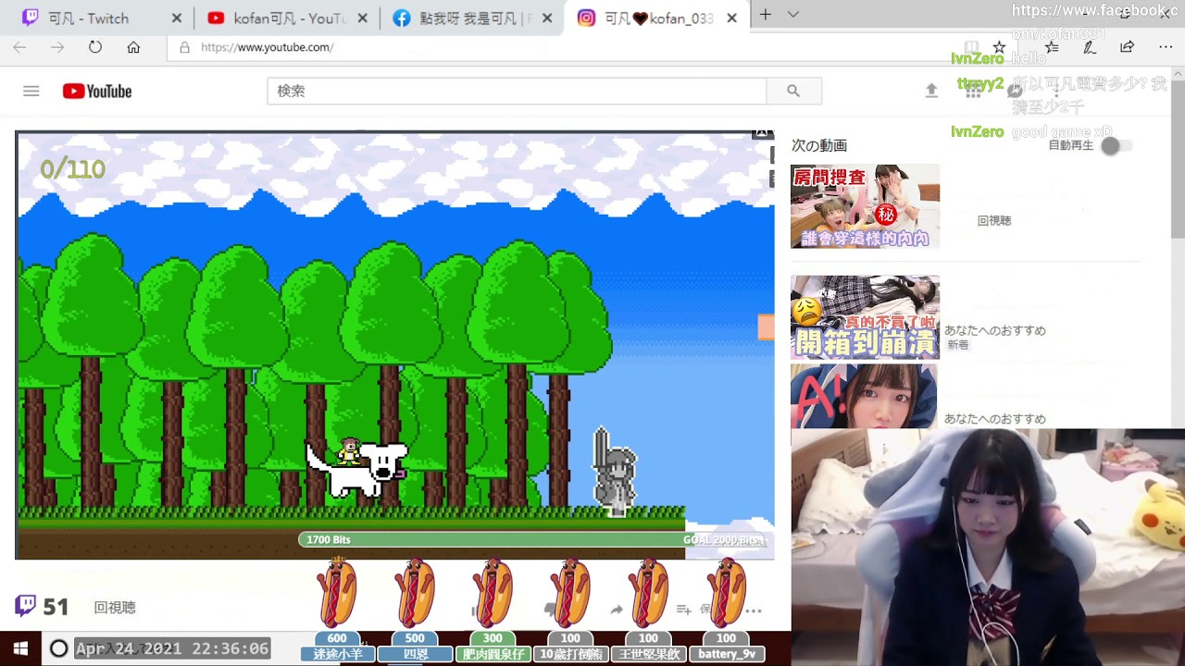Click the YouTube 検索 search box
Screen dimensions: 1185x666
[517, 91]
